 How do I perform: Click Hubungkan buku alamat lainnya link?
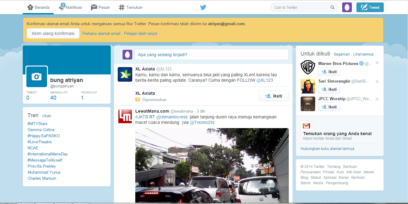[x=327, y=149]
